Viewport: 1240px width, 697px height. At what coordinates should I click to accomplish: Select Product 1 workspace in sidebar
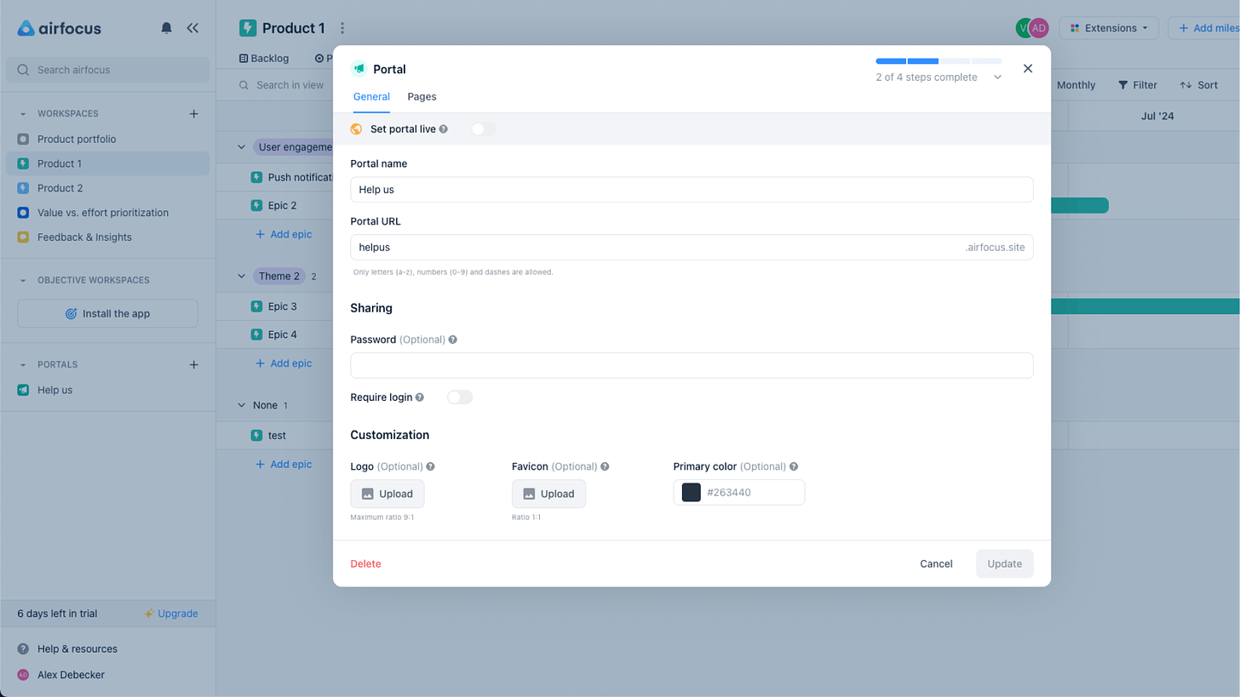tap(107, 163)
